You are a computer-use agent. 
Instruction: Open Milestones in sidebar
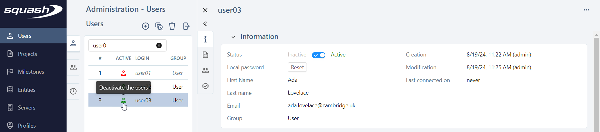coord(31,72)
